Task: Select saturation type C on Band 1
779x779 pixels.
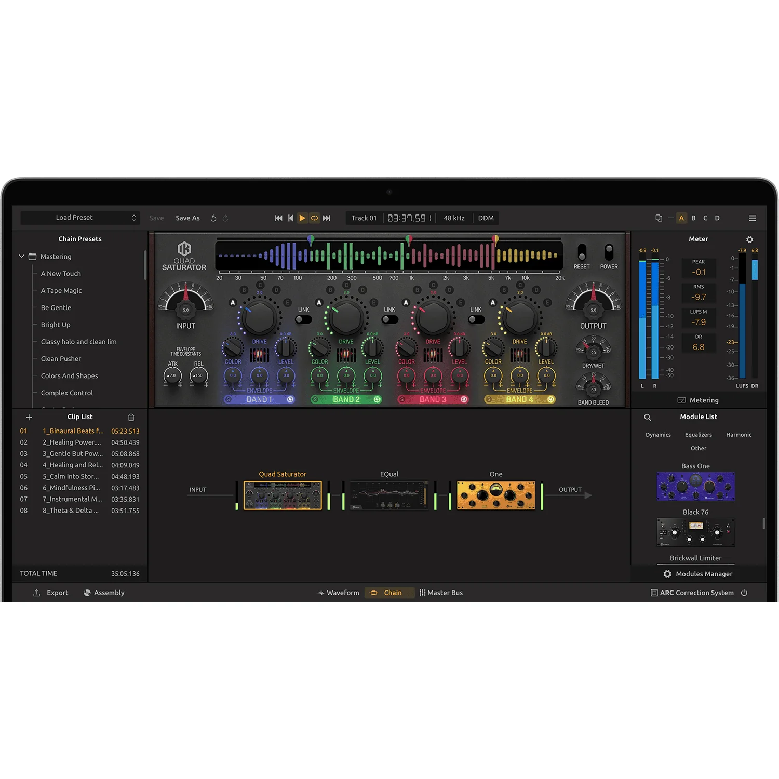Action: click(260, 285)
